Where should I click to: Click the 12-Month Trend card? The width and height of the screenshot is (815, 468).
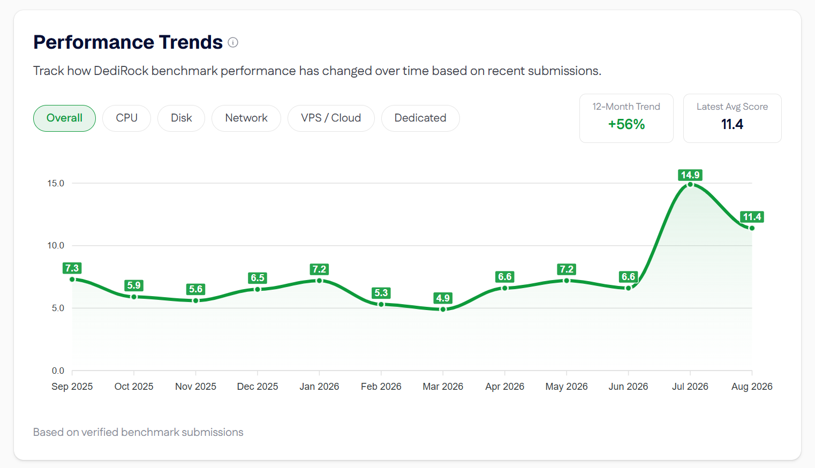(x=626, y=118)
